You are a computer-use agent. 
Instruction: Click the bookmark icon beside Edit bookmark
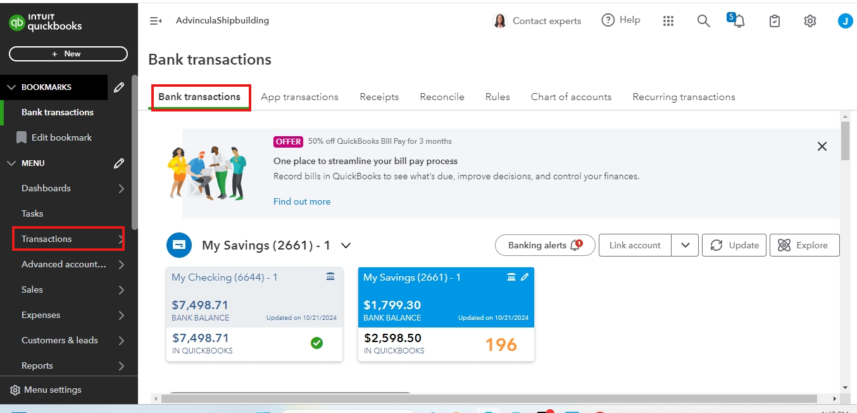click(x=22, y=137)
